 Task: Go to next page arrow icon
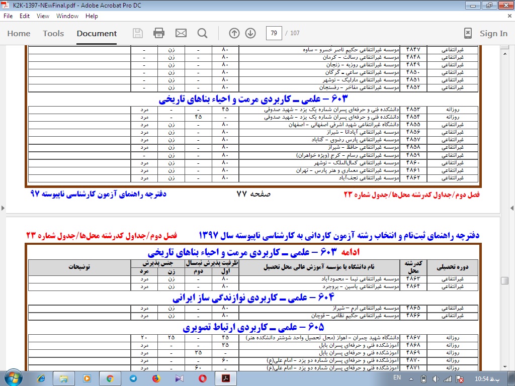(x=250, y=33)
